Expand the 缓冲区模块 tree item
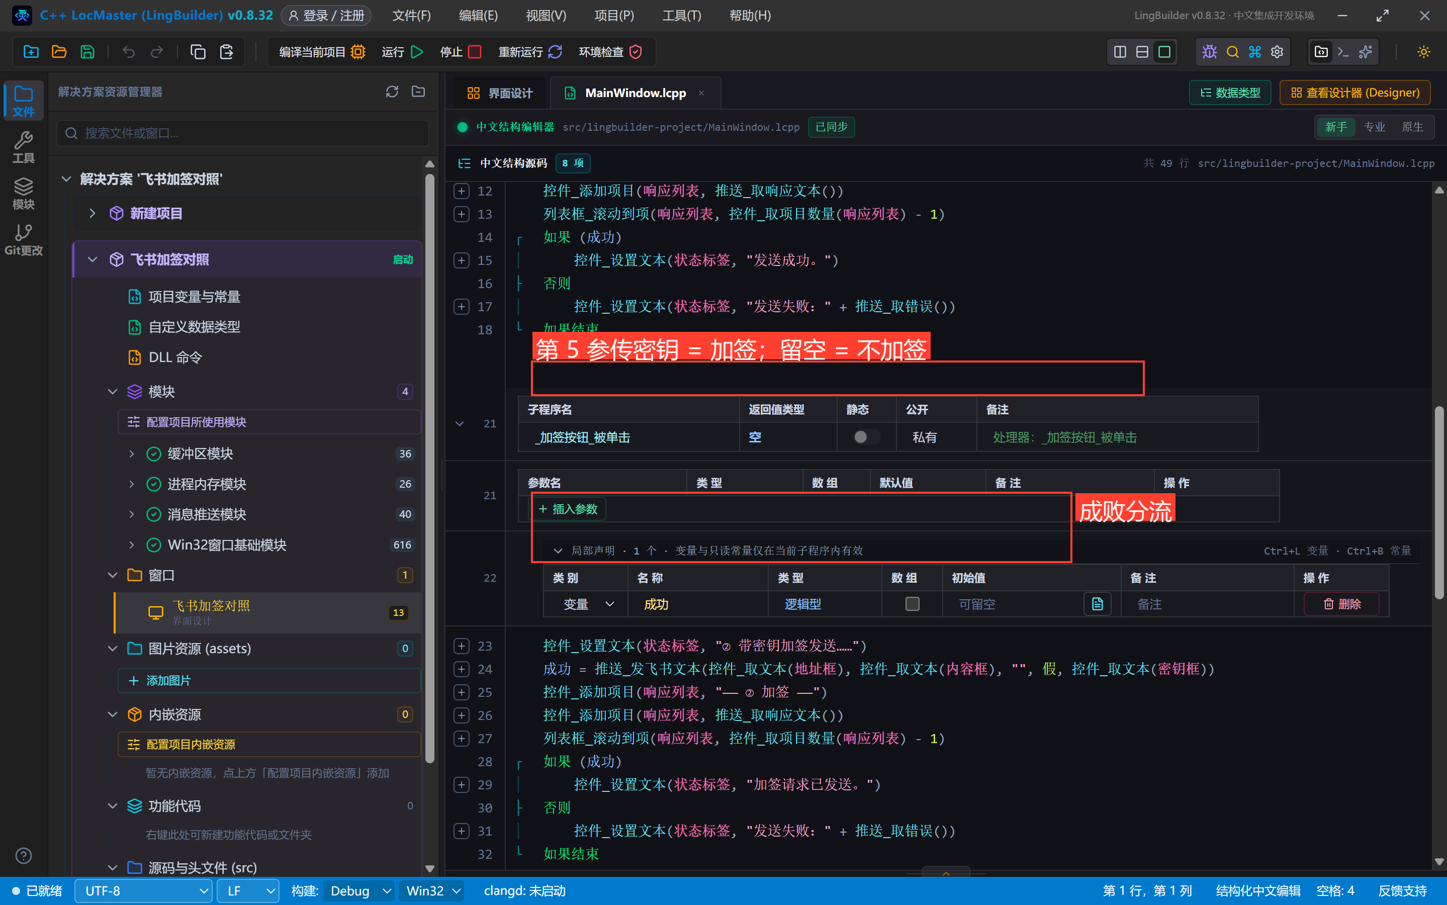 pyautogui.click(x=132, y=454)
